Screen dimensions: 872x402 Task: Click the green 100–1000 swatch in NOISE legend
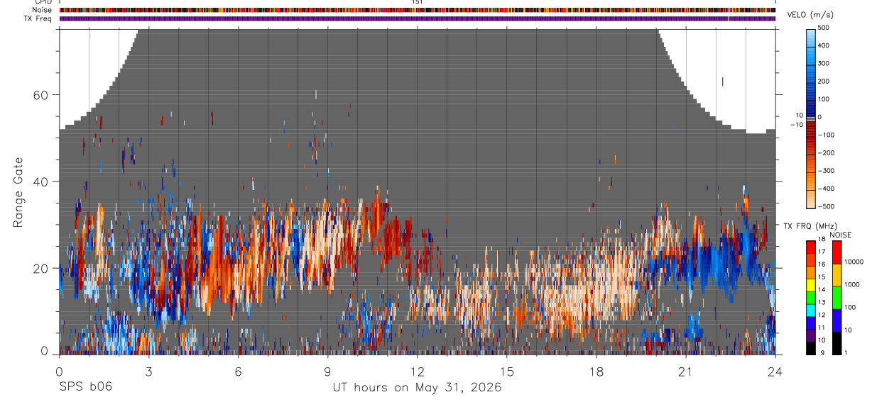(x=836, y=298)
